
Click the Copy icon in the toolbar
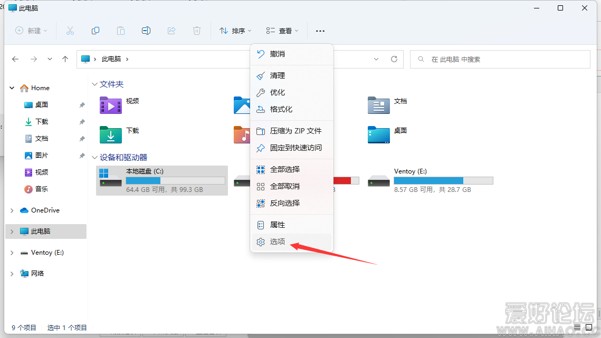pos(96,31)
